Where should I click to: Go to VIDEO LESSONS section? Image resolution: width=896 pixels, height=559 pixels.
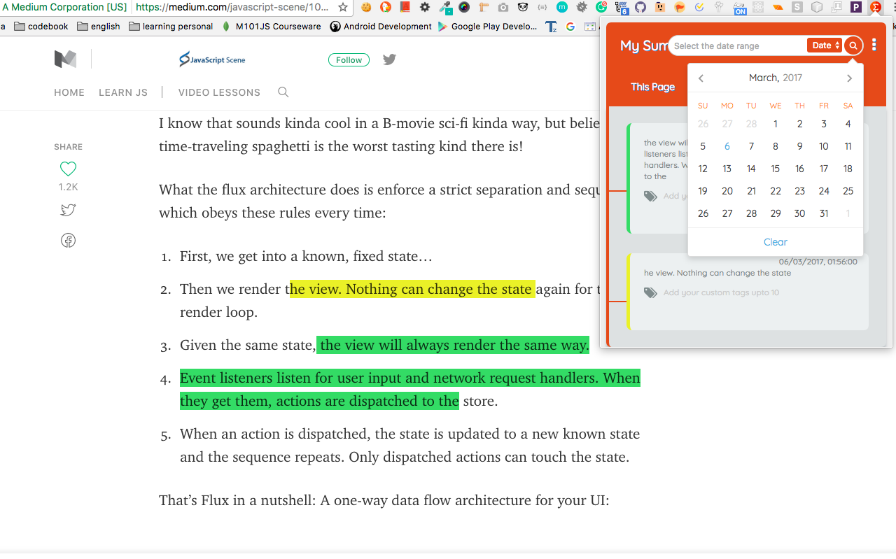(219, 92)
